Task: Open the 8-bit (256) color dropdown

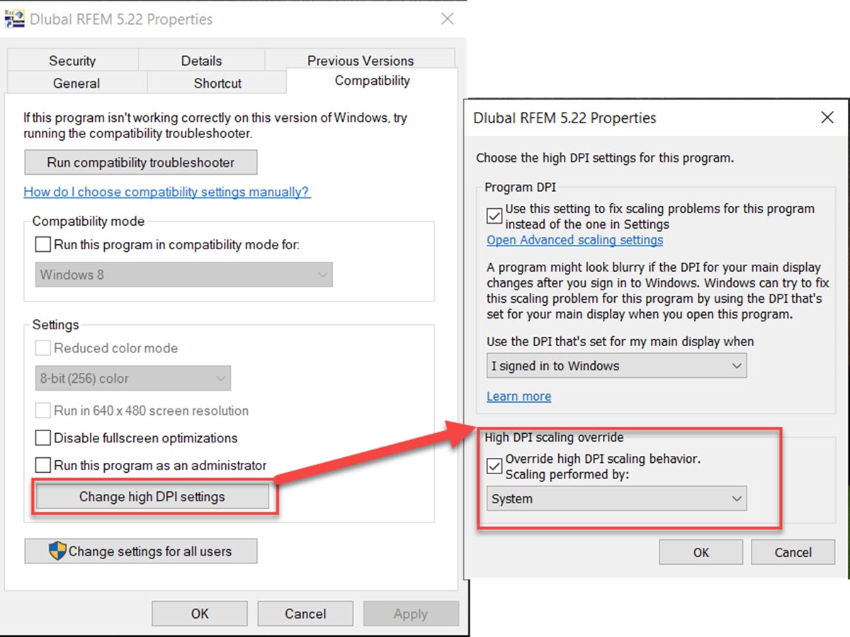Action: coord(132,378)
